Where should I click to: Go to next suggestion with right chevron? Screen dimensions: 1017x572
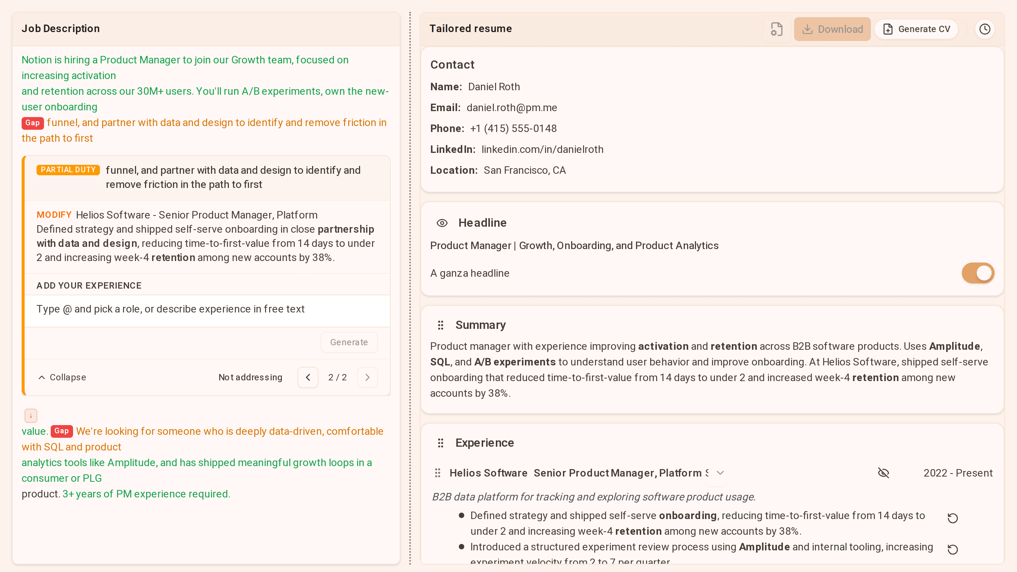pos(367,377)
